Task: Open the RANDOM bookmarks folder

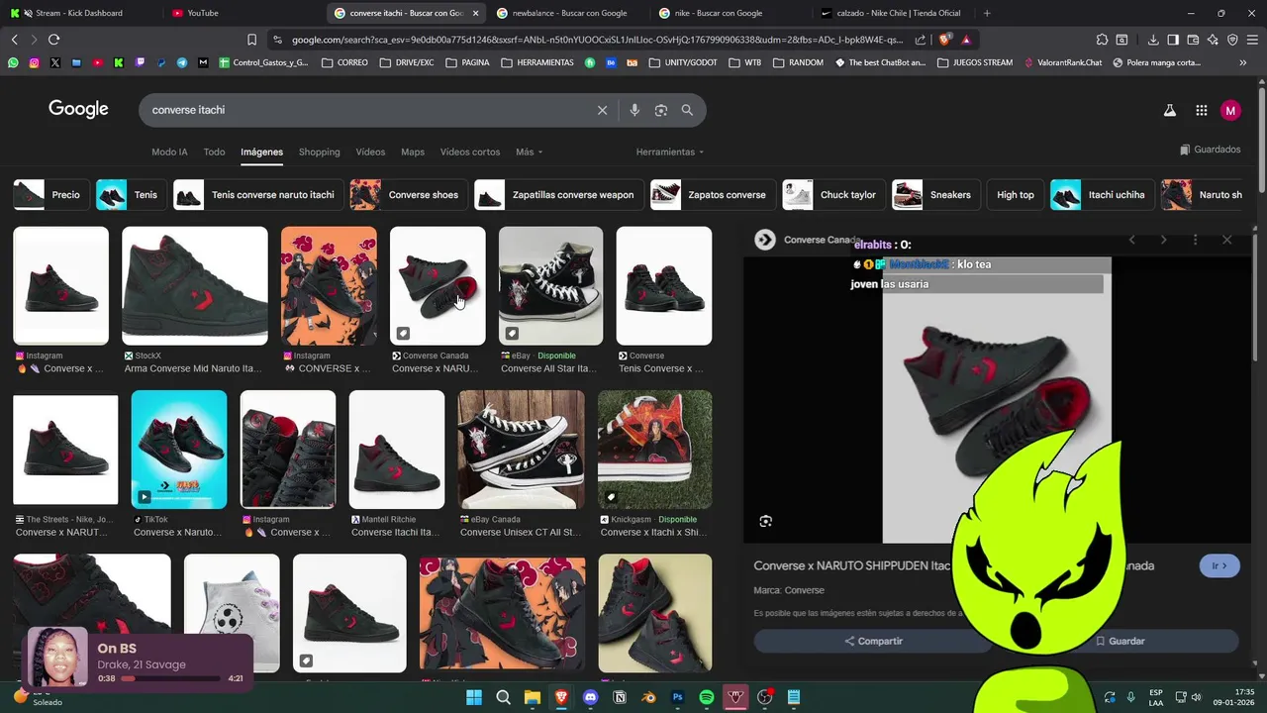Action: pos(798,62)
